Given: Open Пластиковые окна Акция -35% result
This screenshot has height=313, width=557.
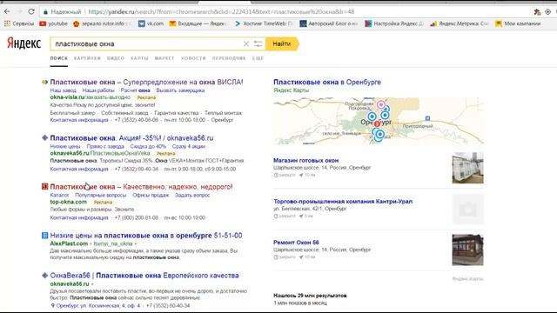Looking at the screenshot, I should pos(131,138).
